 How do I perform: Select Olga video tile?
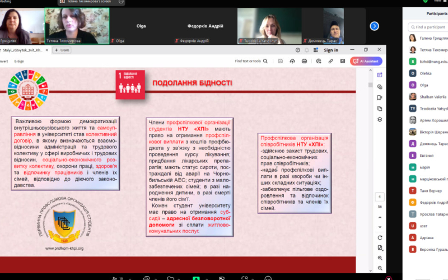[141, 26]
